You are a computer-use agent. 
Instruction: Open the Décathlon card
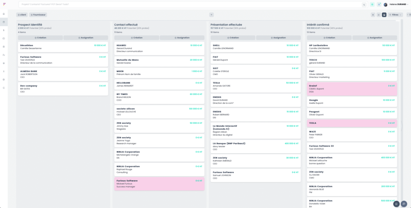pos(63,47)
